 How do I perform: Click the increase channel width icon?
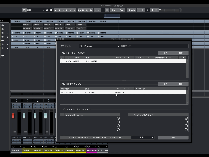coord(143,10)
